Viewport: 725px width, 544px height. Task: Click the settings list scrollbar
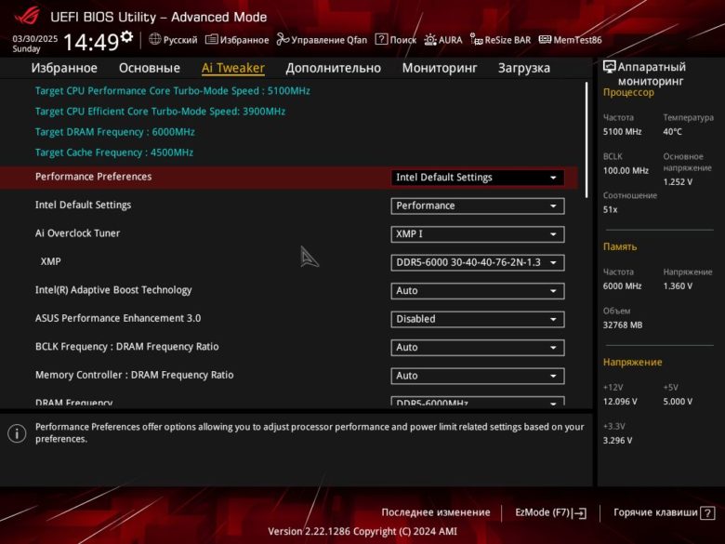coord(587,140)
